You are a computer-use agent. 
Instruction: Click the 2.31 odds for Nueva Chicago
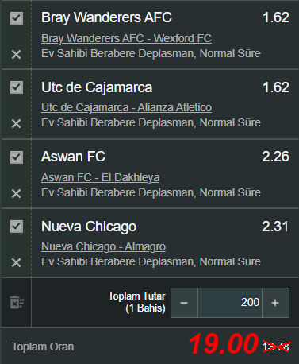275,227
